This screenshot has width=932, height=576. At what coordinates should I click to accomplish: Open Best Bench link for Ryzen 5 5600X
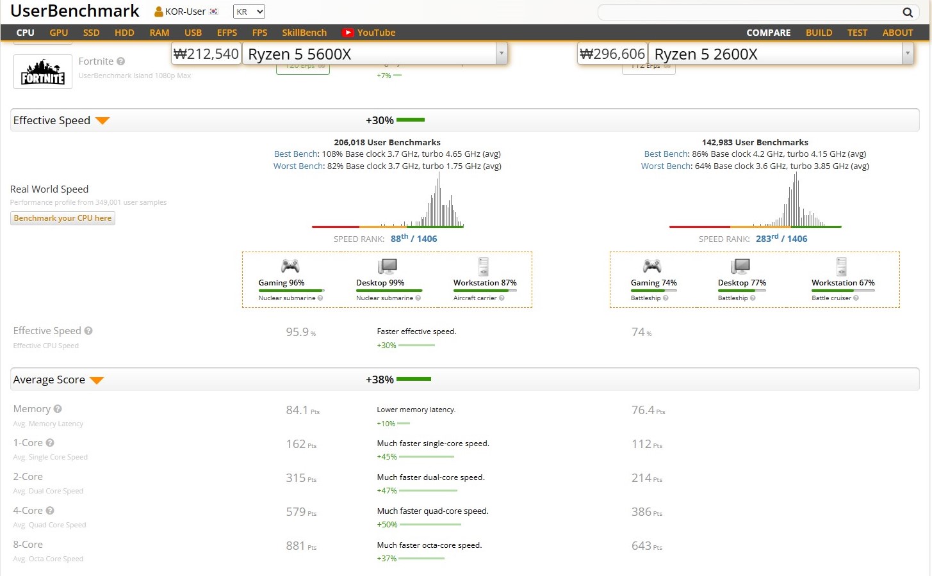(x=295, y=154)
